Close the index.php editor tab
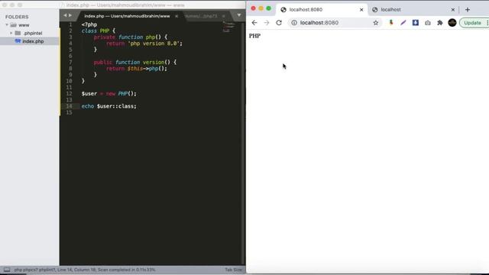Viewport: 489px width, 275px height. (x=176, y=16)
